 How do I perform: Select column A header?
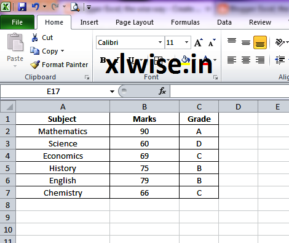(63, 106)
